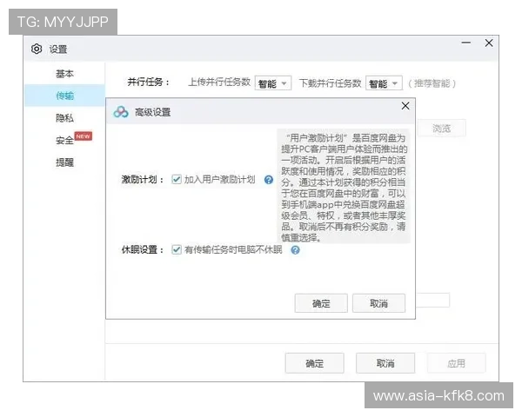Click the 高级设置 dialog title text
The image size is (522, 417).
point(153,112)
